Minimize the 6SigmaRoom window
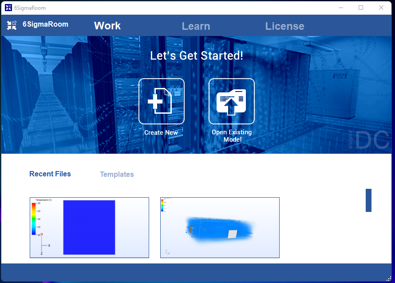The image size is (395, 283). pyautogui.click(x=341, y=8)
